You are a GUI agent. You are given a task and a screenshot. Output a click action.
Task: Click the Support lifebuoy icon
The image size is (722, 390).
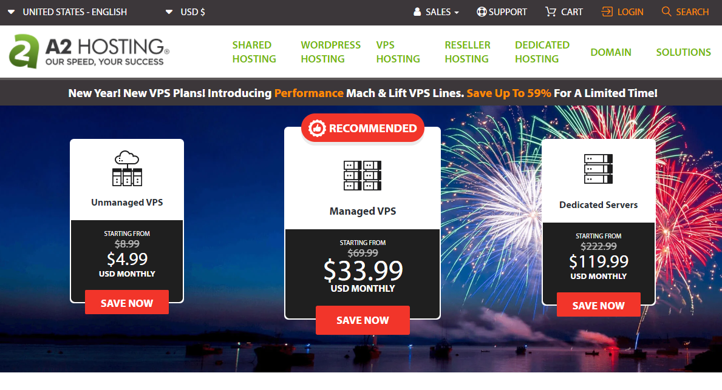click(x=482, y=12)
